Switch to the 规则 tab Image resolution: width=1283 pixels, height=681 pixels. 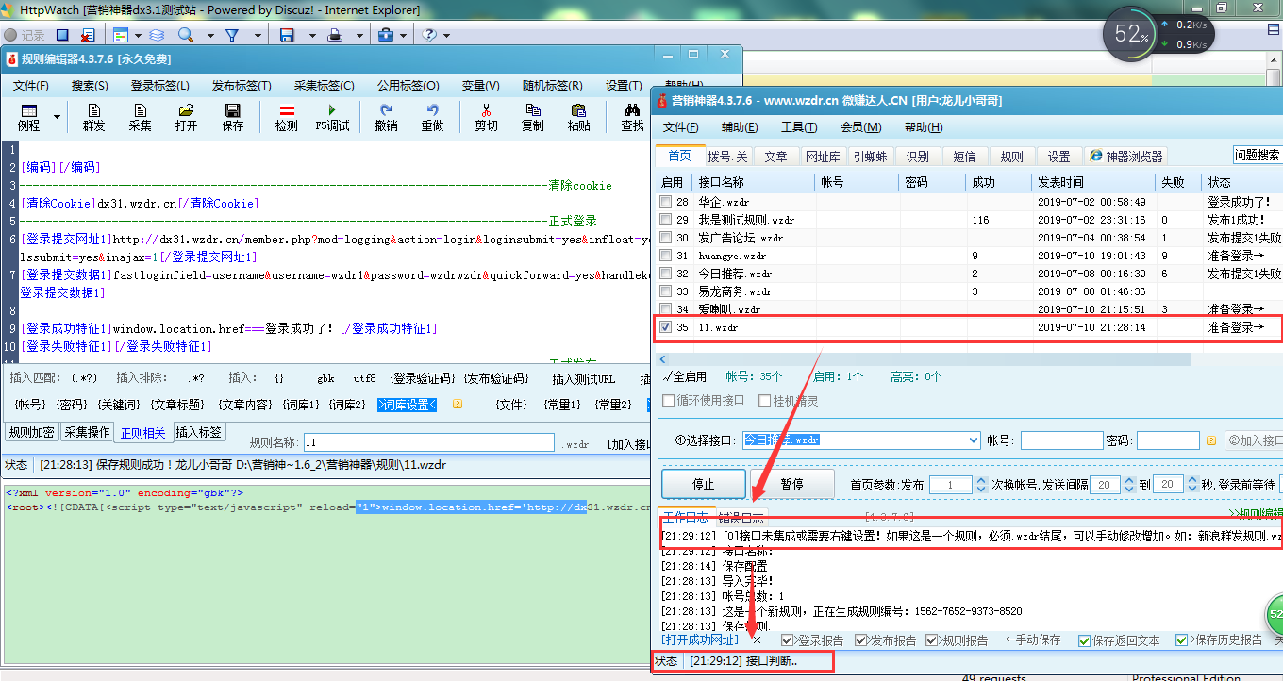(1011, 156)
